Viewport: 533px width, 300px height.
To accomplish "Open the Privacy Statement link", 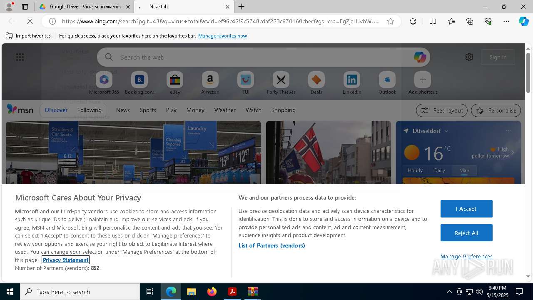I will pos(65,260).
